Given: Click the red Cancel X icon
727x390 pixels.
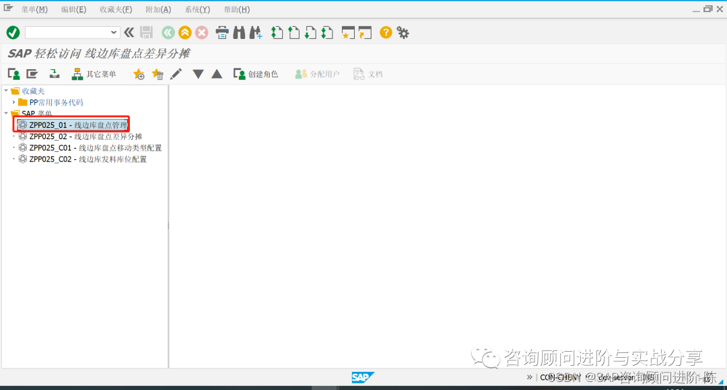Looking at the screenshot, I should [201, 32].
